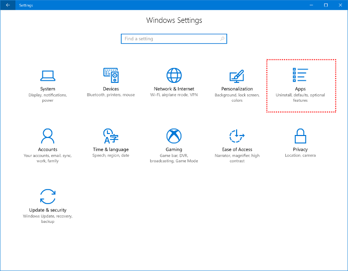Click the Devices category label
Image resolution: width=348 pixels, height=271 pixels.
tap(111, 89)
